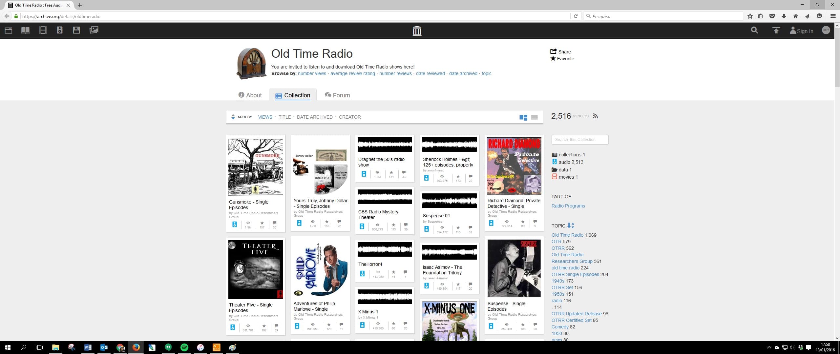Open the Software (floppy) icon in navbar

(76, 30)
